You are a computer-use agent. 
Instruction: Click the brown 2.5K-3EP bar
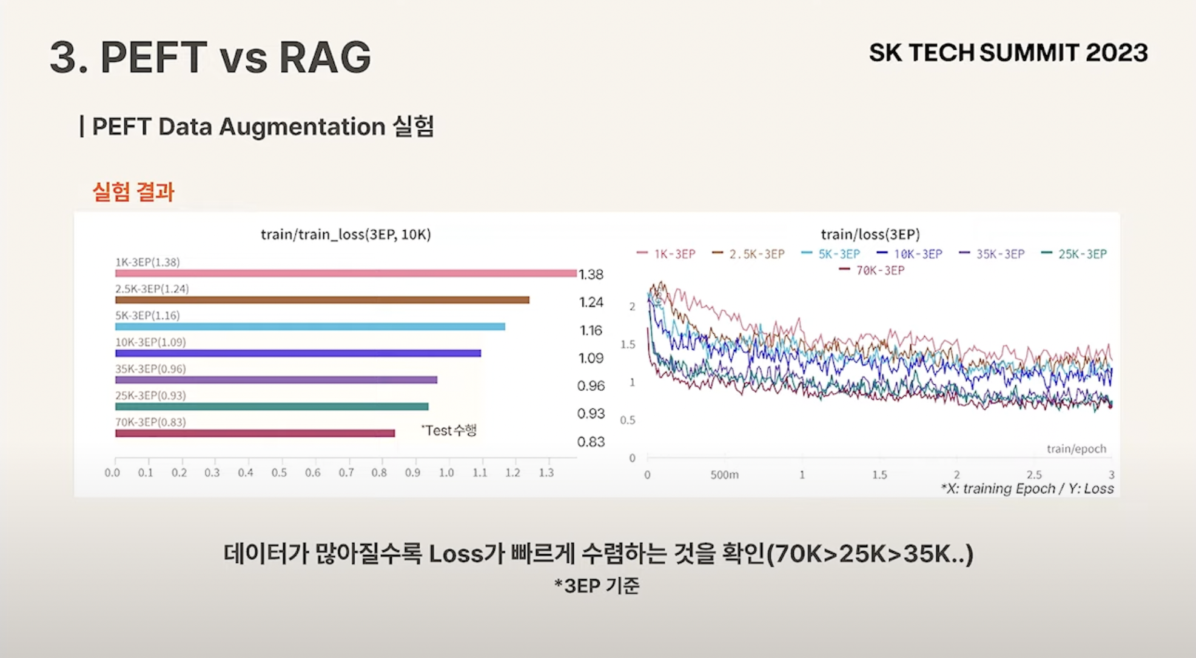[322, 300]
